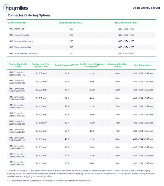Select the Cable-ENH25-110 model row
Screen dimensions: 164x186
point(17,73)
